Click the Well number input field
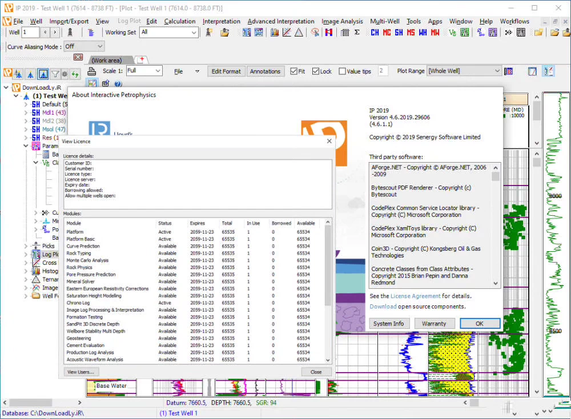The width and height of the screenshot is (571, 419). coord(30,33)
